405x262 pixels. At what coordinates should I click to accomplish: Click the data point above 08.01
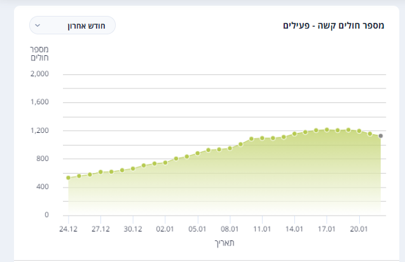click(230, 148)
